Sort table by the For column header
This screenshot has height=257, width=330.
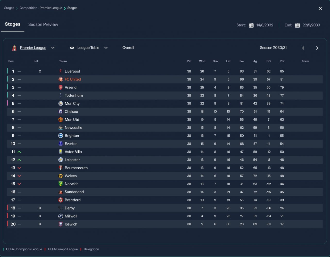coord(242,61)
